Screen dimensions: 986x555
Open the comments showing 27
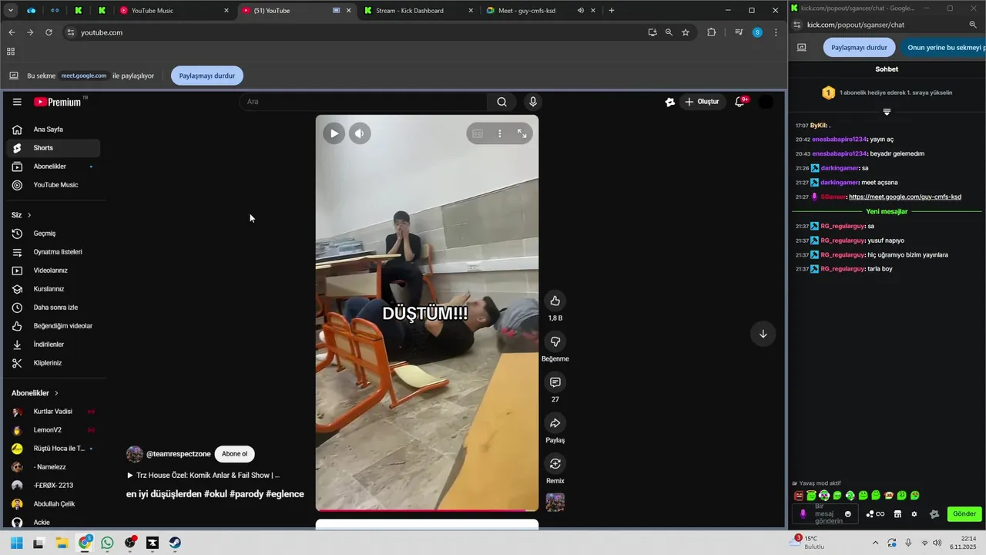click(x=555, y=382)
